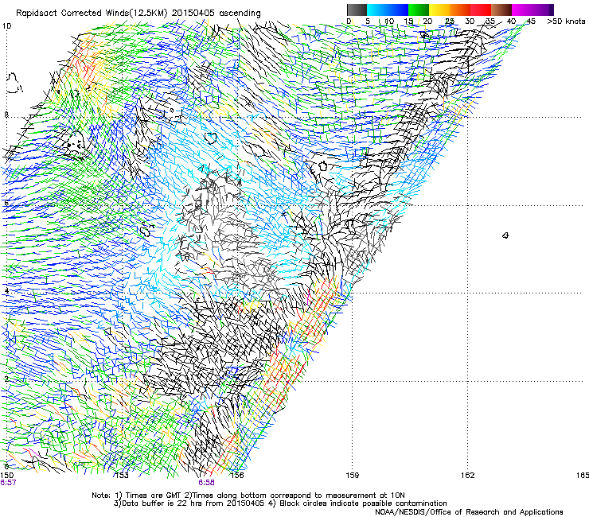Click the latitude label '10' on left axis

point(6,26)
